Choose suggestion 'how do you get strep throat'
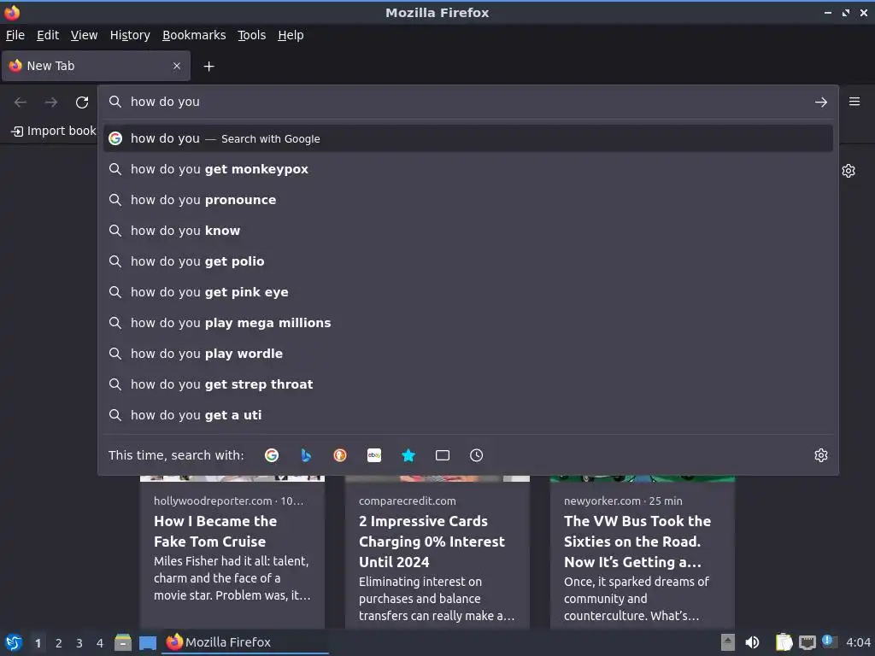Screen dimensions: 875x656 pos(467,384)
